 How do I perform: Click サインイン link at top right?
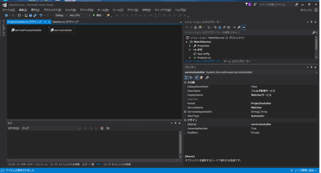coord(306,10)
